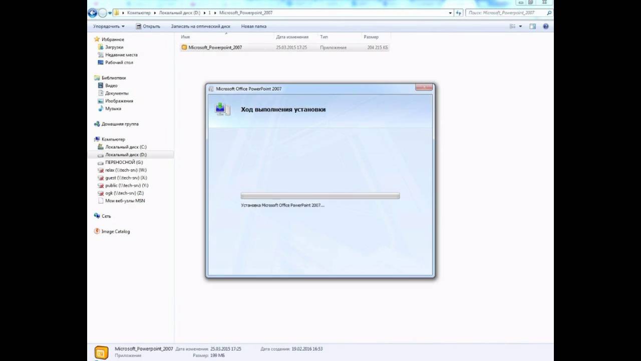Open 'Image Catalog' in the navigation pane
641x361 pixels.
115,232
